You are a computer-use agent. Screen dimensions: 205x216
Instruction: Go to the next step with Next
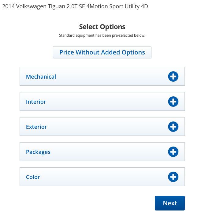click(170, 203)
